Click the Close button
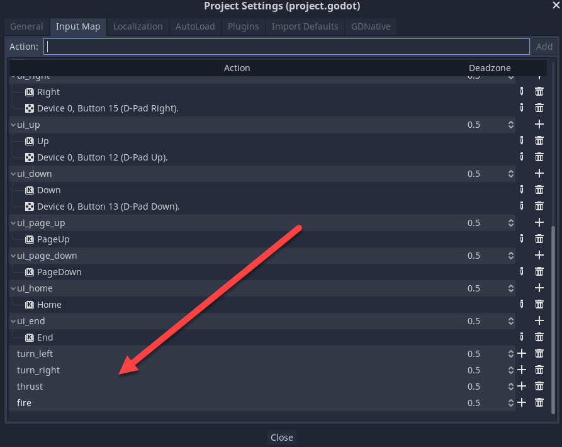 281,438
